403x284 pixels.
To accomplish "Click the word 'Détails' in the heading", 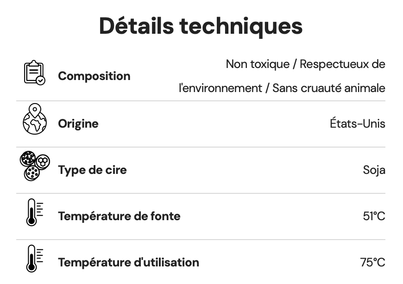I will click(137, 26).
